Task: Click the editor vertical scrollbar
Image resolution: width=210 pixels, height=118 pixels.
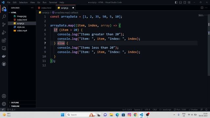Action: coord(209,45)
